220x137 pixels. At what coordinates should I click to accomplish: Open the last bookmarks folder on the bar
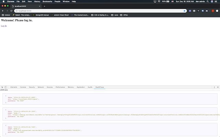124,15
